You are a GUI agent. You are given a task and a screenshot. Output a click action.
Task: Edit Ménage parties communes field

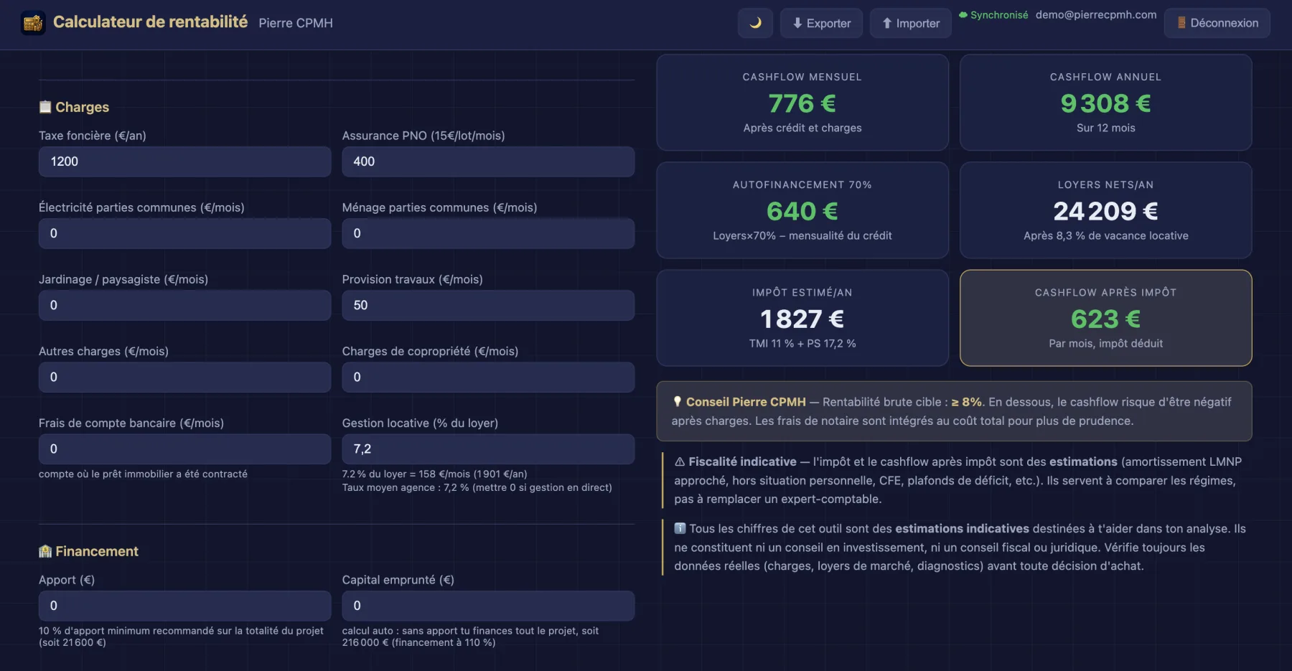point(488,233)
